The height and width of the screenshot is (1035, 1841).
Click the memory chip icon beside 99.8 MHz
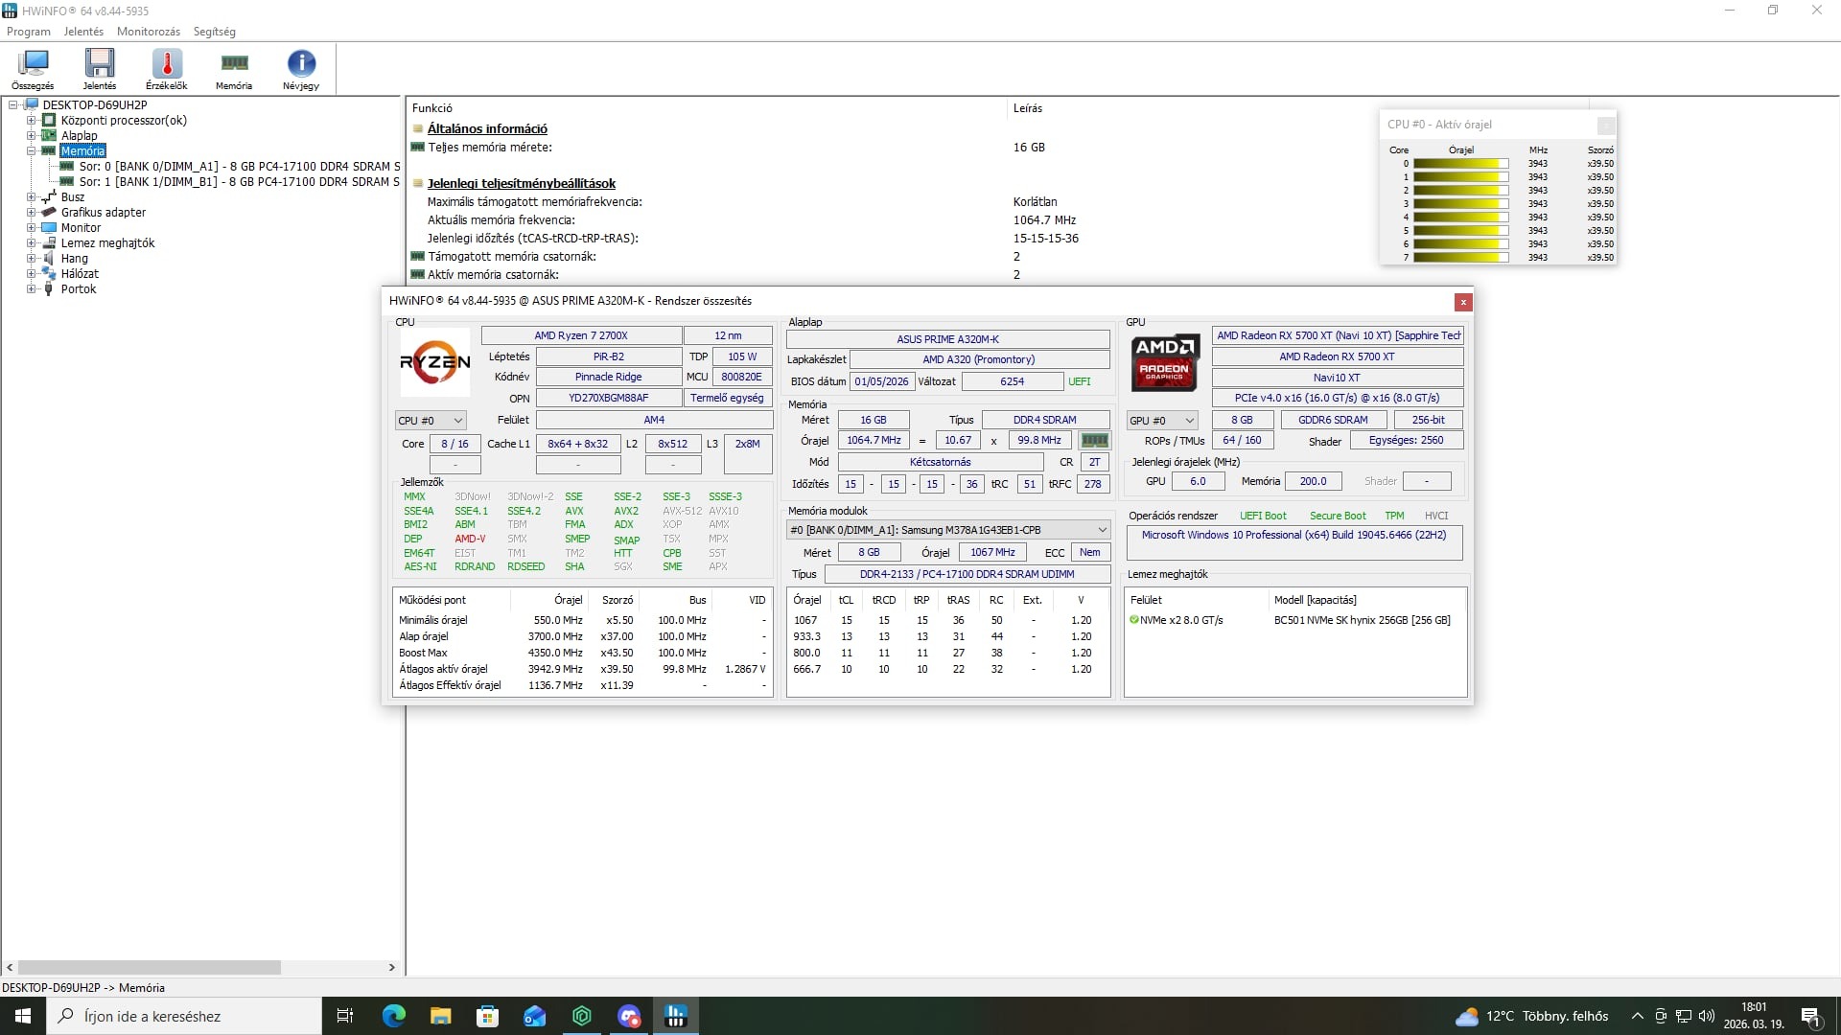1094,441
